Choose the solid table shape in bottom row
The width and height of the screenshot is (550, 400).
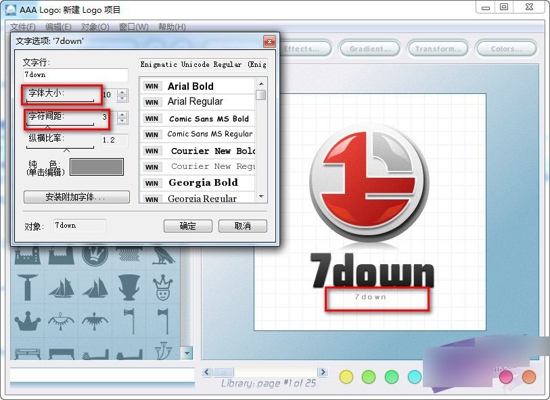click(62, 354)
